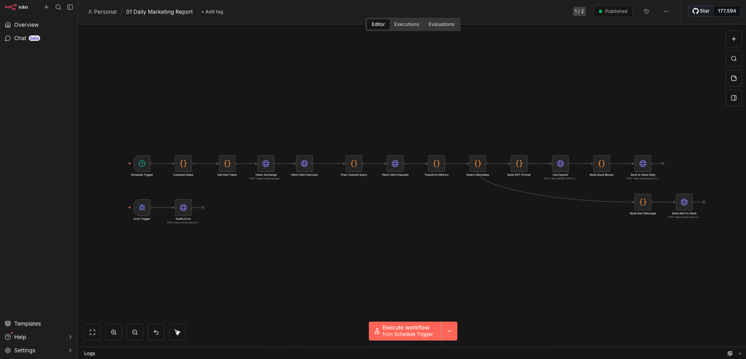Toggle the left sidebar collapse icon
746x359 pixels.
pos(70,7)
